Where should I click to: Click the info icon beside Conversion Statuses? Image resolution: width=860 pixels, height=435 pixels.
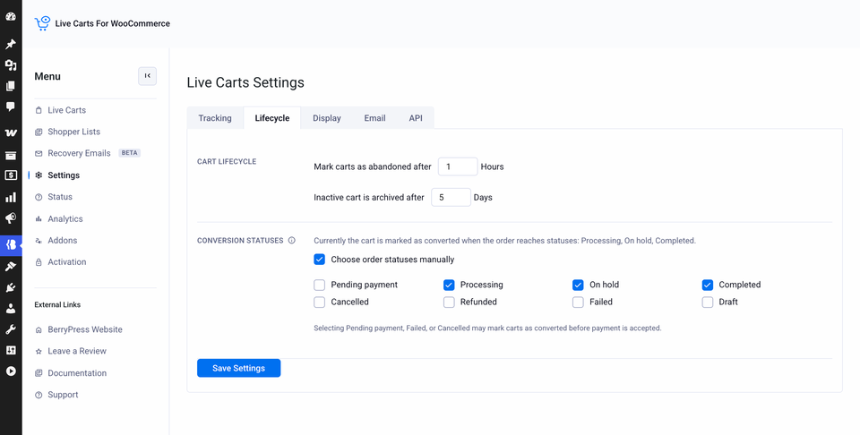292,240
